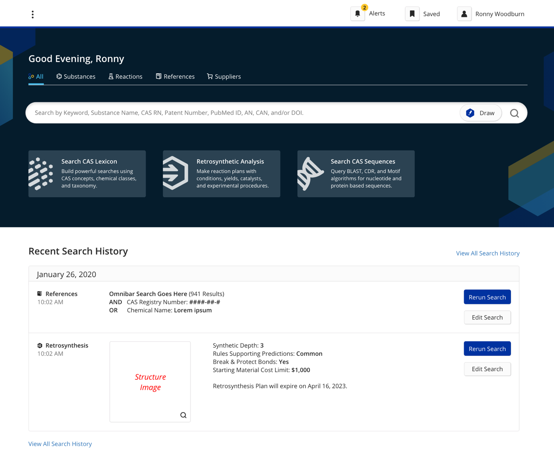This screenshot has width=554, height=458.
Task: Click the magnifier icon on Structure Image
Action: 183,415
